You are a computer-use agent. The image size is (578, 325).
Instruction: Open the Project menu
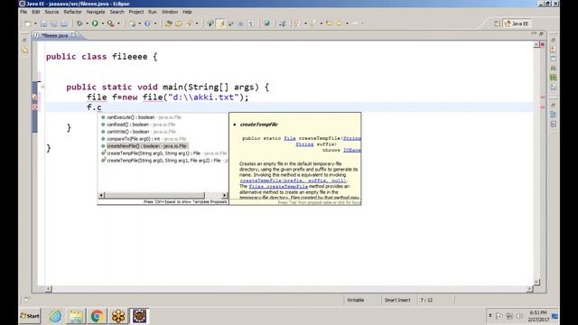click(x=136, y=12)
